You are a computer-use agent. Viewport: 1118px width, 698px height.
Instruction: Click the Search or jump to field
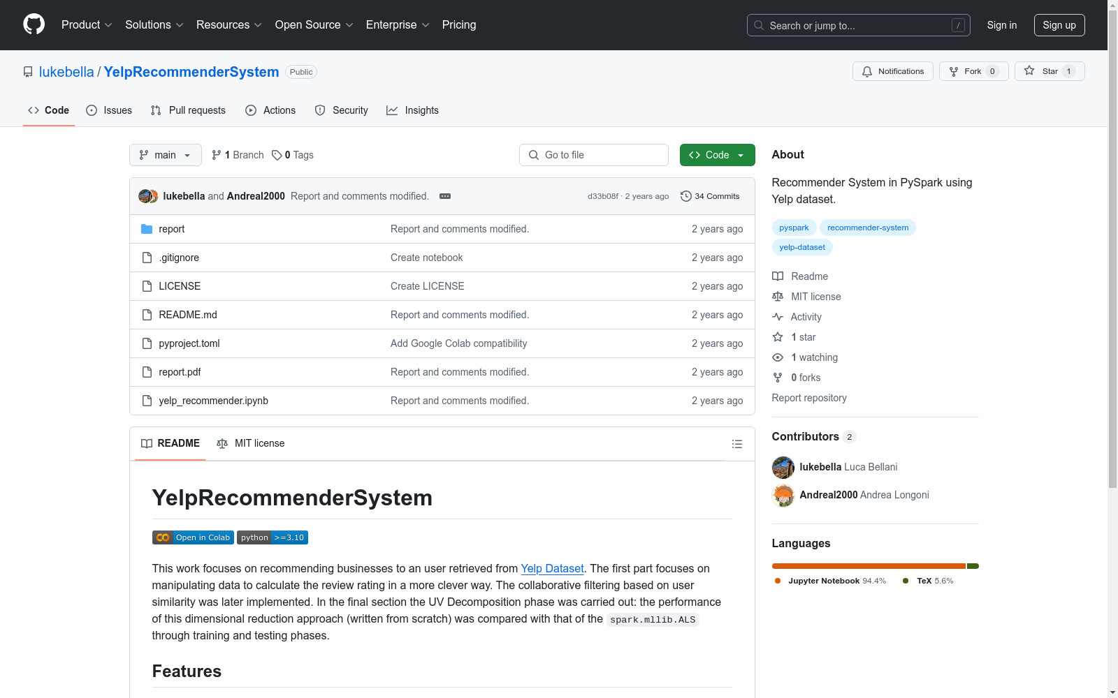click(859, 25)
